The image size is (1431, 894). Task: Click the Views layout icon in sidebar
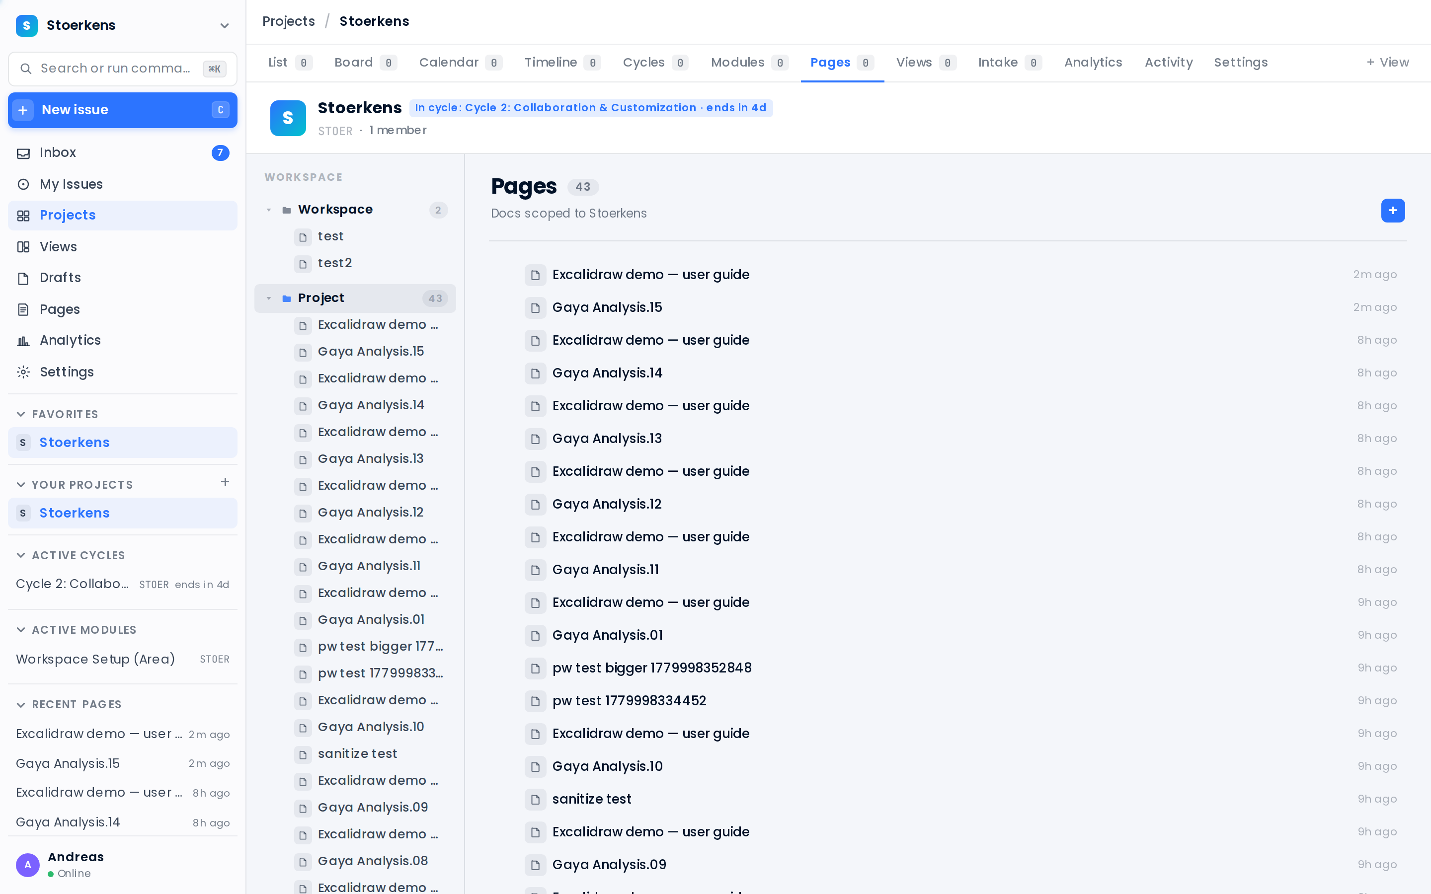[x=23, y=247]
